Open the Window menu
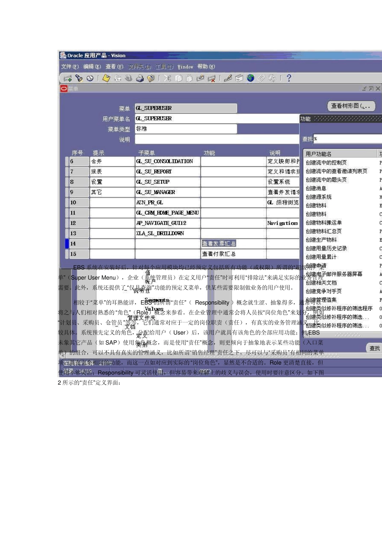 (x=185, y=67)
